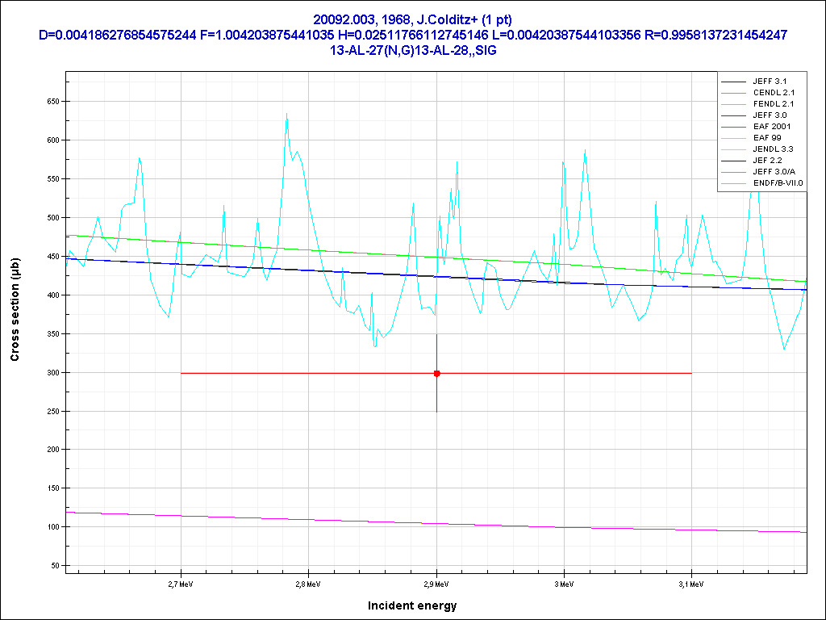Select the ENDF/B-VII.0 legend label
The width and height of the screenshot is (826, 620).
[779, 183]
